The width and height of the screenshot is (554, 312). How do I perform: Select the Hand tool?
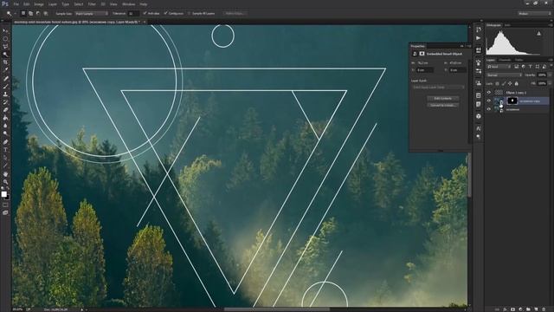pyautogui.click(x=5, y=174)
